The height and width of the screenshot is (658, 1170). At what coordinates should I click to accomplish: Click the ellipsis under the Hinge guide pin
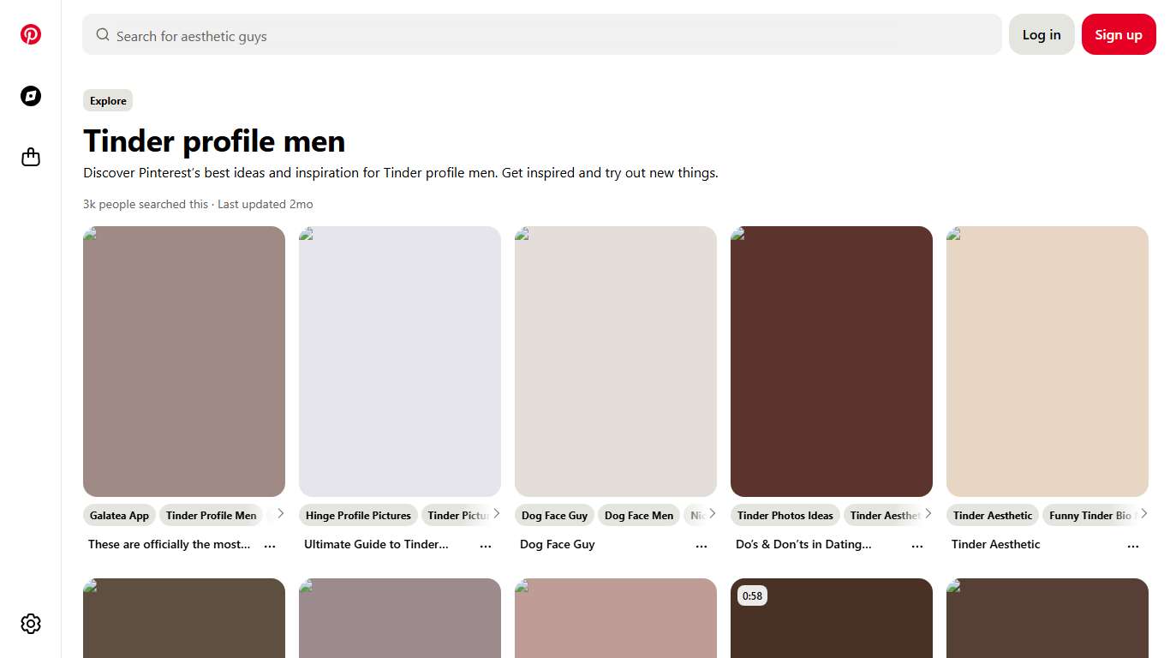486,545
